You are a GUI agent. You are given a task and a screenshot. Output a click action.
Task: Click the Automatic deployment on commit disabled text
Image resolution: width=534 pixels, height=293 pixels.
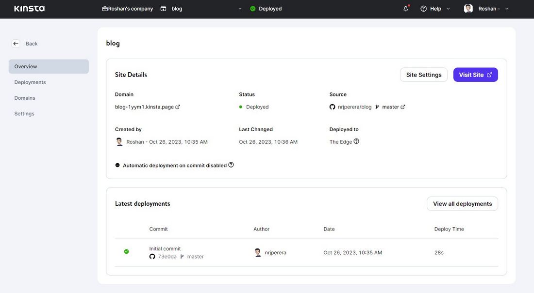tap(175, 165)
